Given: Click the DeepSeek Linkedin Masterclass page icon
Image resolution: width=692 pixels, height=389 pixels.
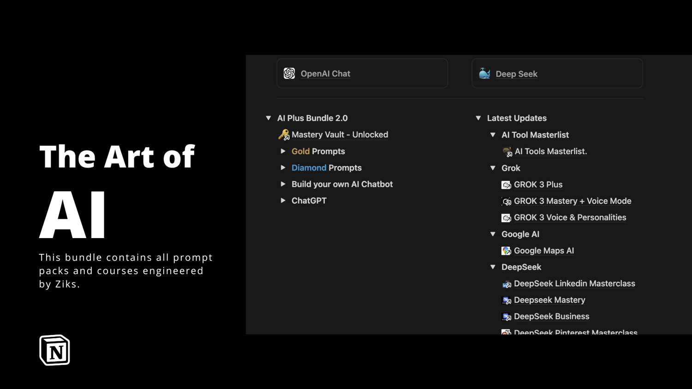Looking at the screenshot, I should point(506,284).
